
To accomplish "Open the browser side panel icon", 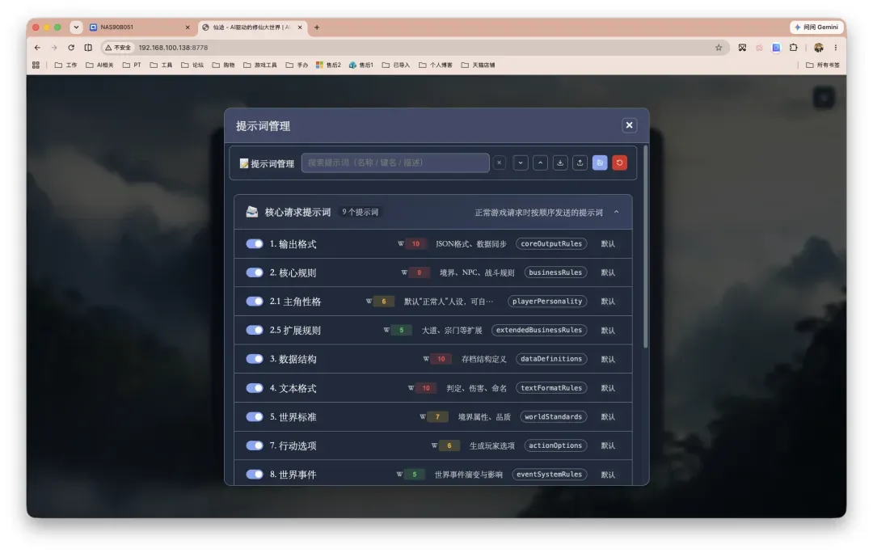I will tap(88, 48).
